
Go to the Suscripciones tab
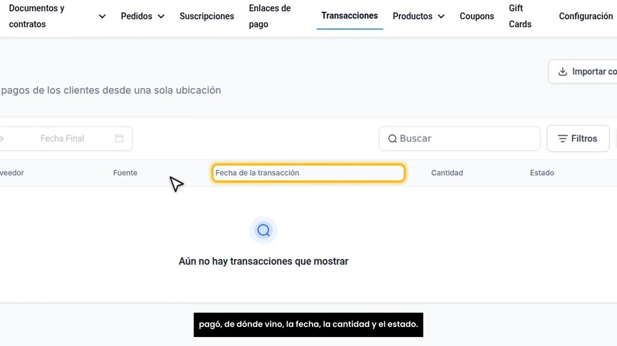tap(206, 16)
